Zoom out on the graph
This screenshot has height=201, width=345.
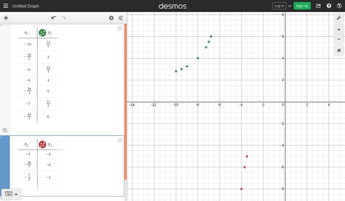[339, 39]
